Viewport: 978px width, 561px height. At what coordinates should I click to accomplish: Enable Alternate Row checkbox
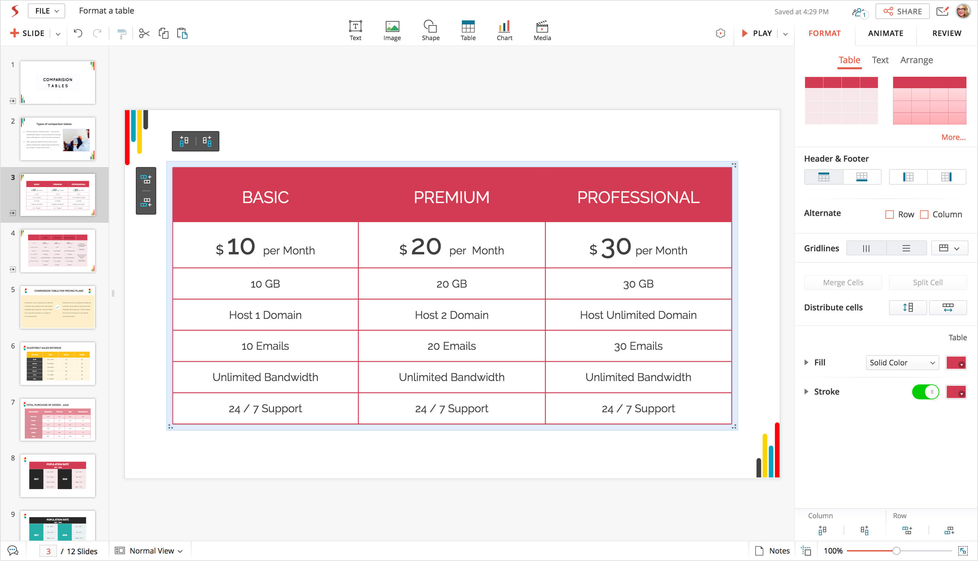tap(889, 215)
